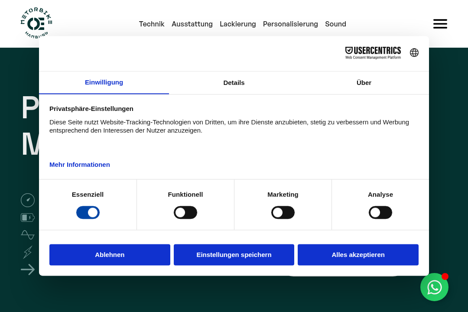Image resolution: width=468 pixels, height=312 pixels.
Task: Open the Über tab
Action: click(x=364, y=83)
